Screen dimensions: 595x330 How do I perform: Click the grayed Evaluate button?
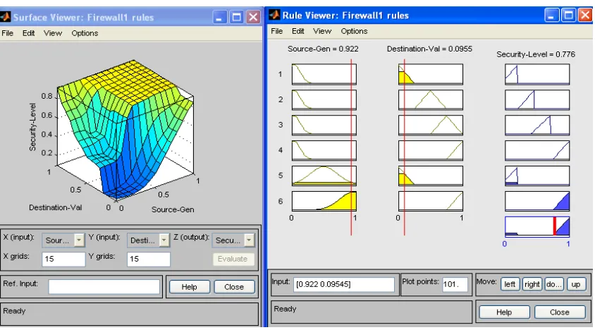click(233, 259)
